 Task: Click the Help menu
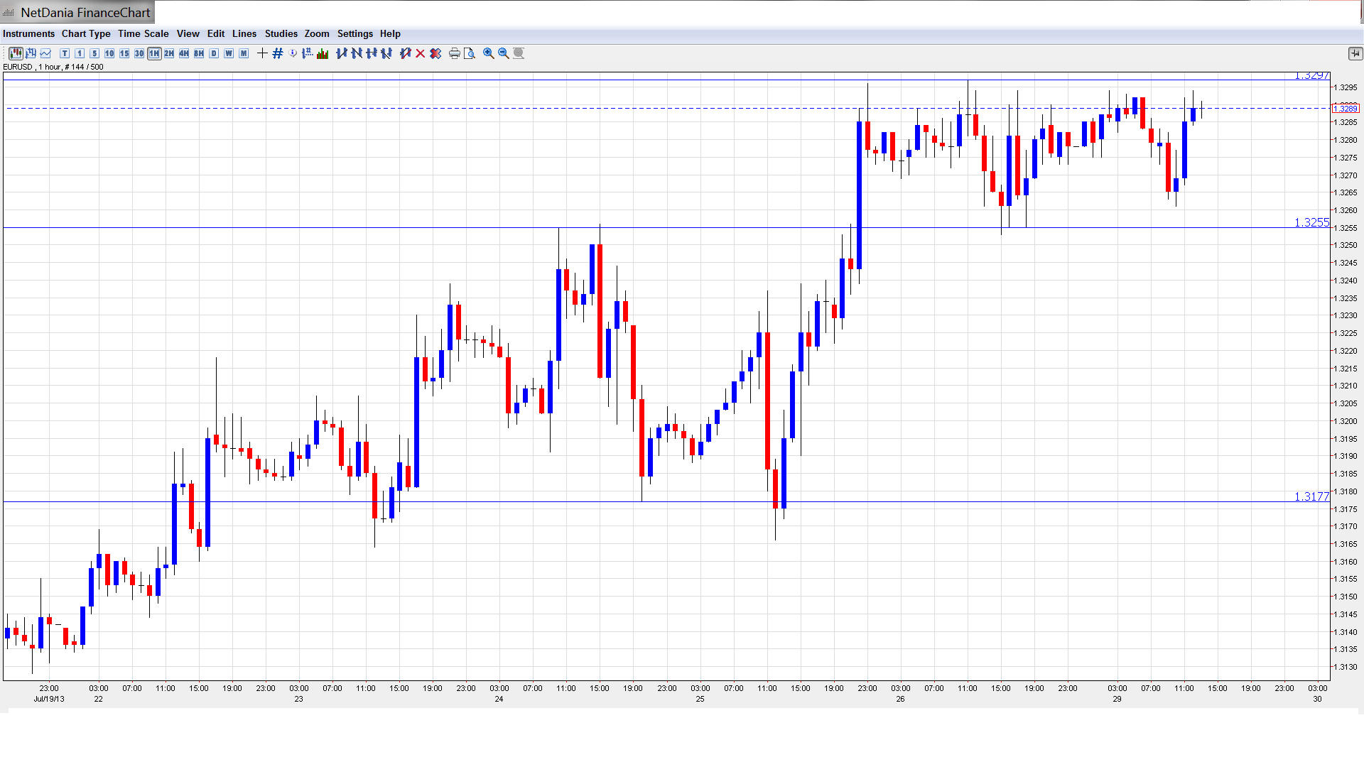pyautogui.click(x=390, y=33)
